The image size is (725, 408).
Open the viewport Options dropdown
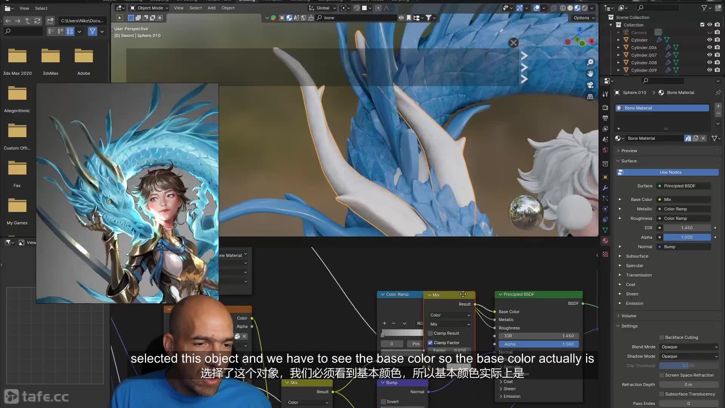[584, 18]
